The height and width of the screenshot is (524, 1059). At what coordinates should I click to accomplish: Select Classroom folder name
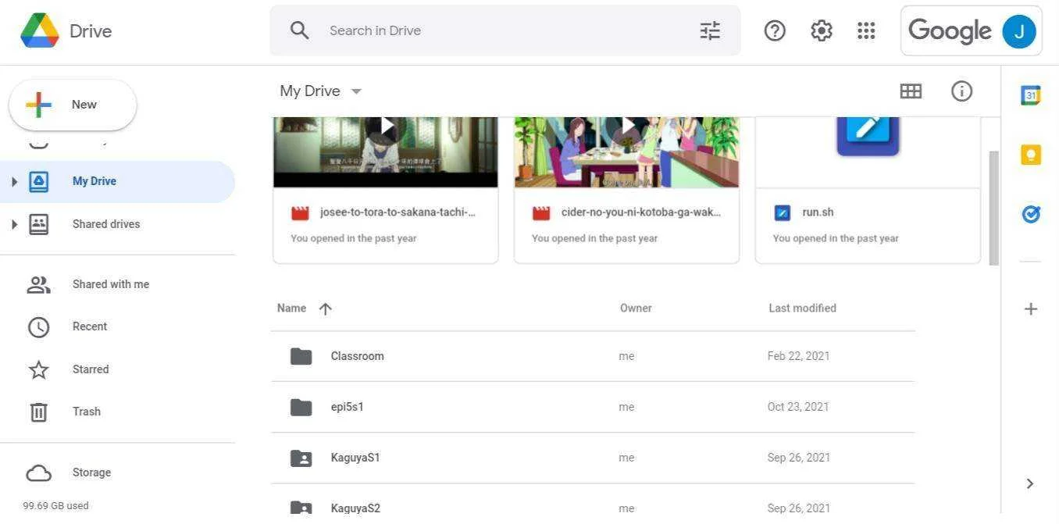pyautogui.click(x=357, y=356)
